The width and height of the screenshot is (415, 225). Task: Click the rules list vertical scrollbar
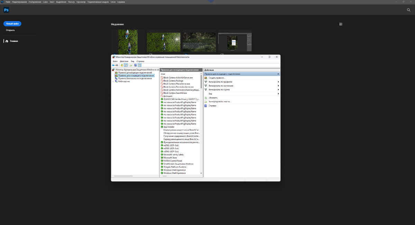(201, 123)
